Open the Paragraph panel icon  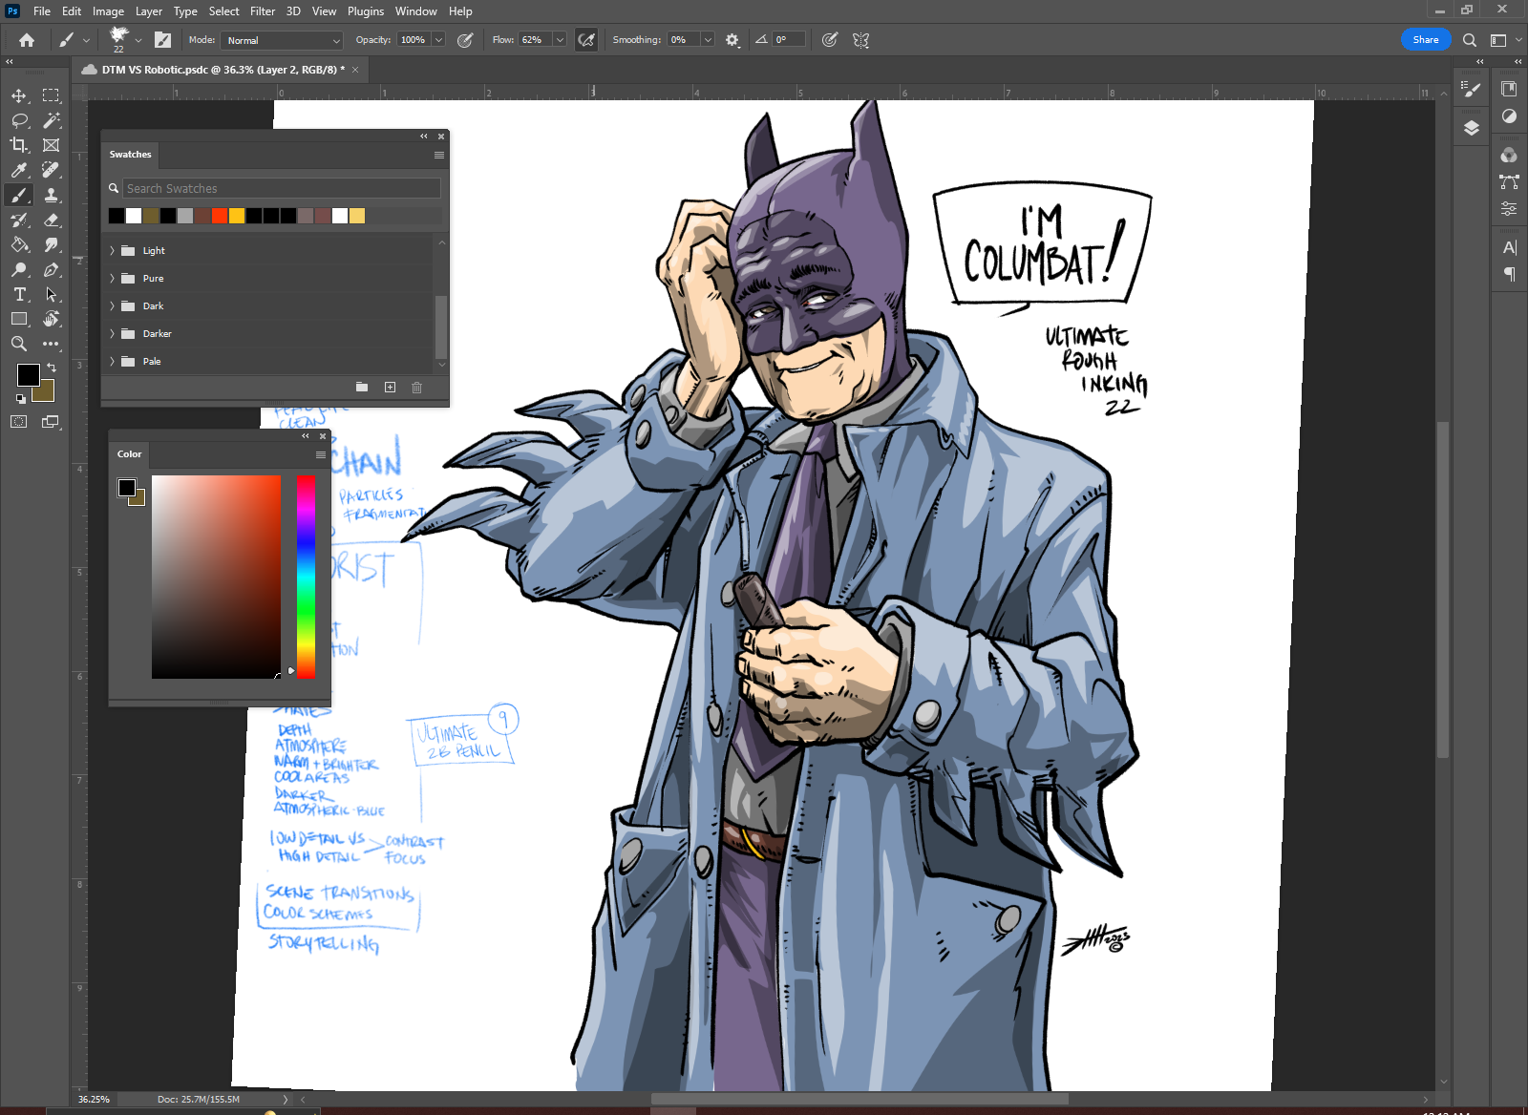1509,274
